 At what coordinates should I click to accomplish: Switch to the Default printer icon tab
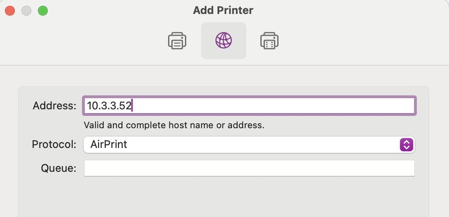point(177,41)
